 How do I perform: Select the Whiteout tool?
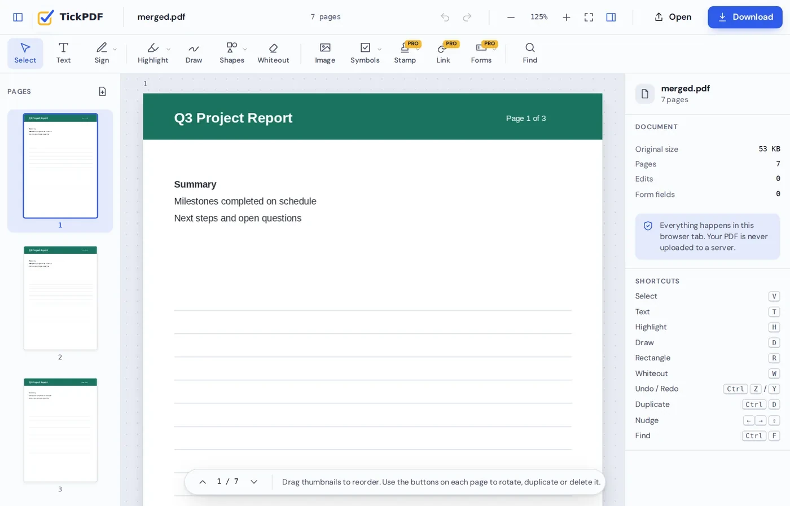click(x=273, y=54)
